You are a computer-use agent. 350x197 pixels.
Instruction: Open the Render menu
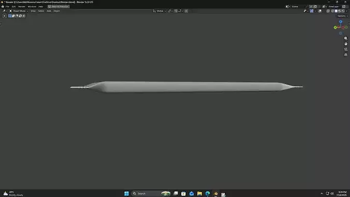[x=22, y=7]
